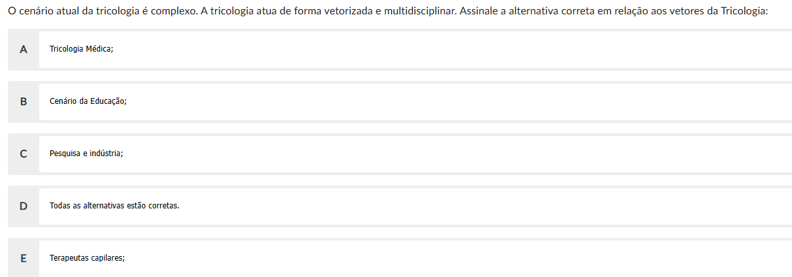This screenshot has height=277, width=792.
Task: Click the 'Tricologia Médica;' answer text
Action: click(x=81, y=49)
